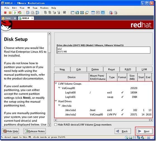Toggle the sidebar panel toolbar icon
This screenshot has height=141, width=156.
[72, 13]
